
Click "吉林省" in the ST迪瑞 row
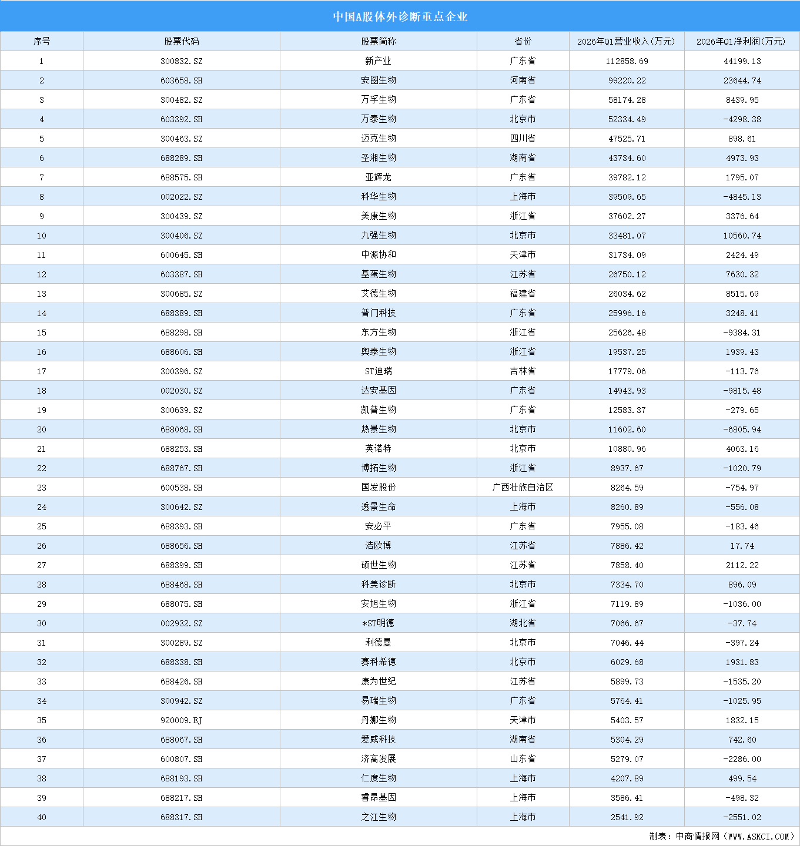point(523,371)
